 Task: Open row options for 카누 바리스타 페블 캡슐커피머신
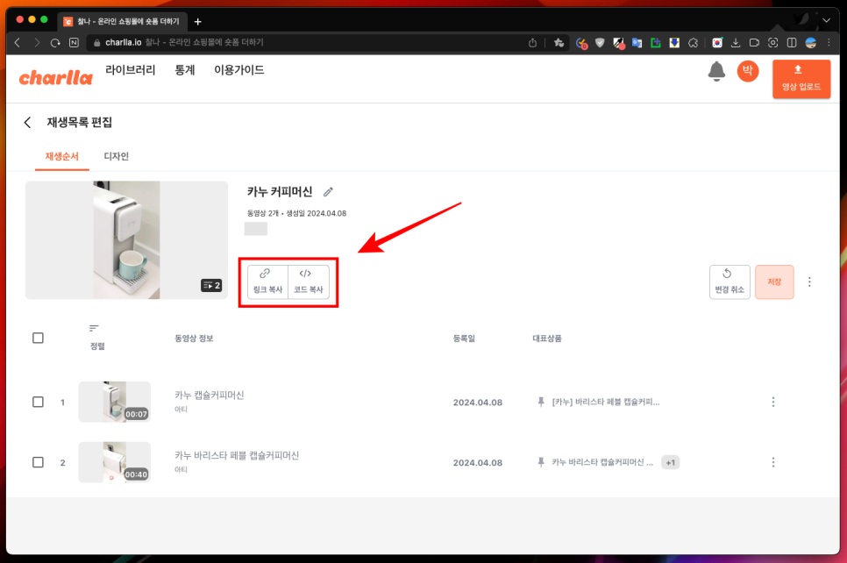point(773,462)
